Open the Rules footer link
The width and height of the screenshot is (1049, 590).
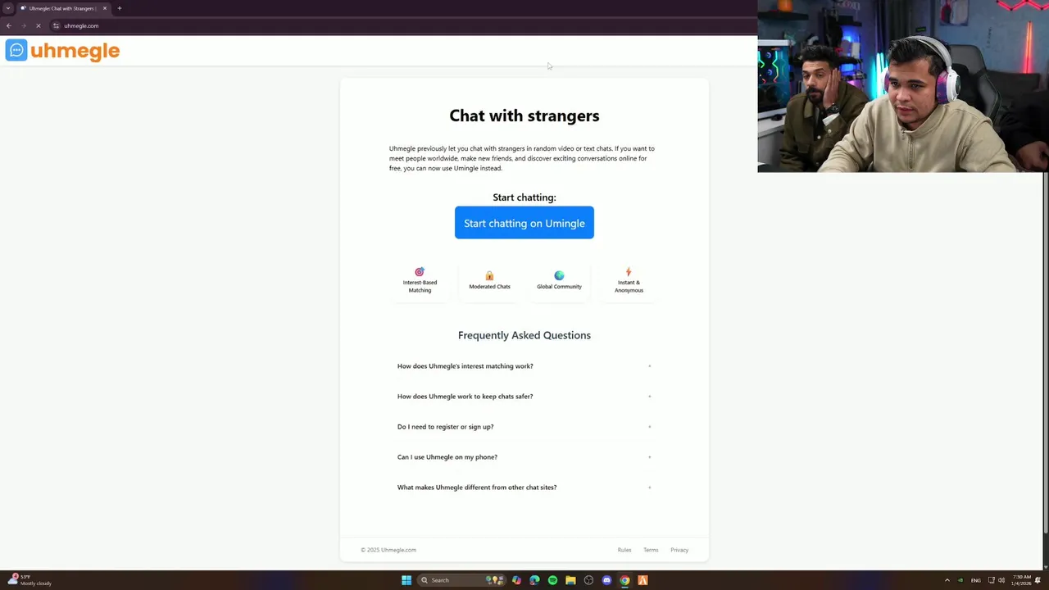click(x=624, y=550)
